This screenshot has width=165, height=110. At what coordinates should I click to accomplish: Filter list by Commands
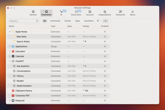(x=55, y=21)
